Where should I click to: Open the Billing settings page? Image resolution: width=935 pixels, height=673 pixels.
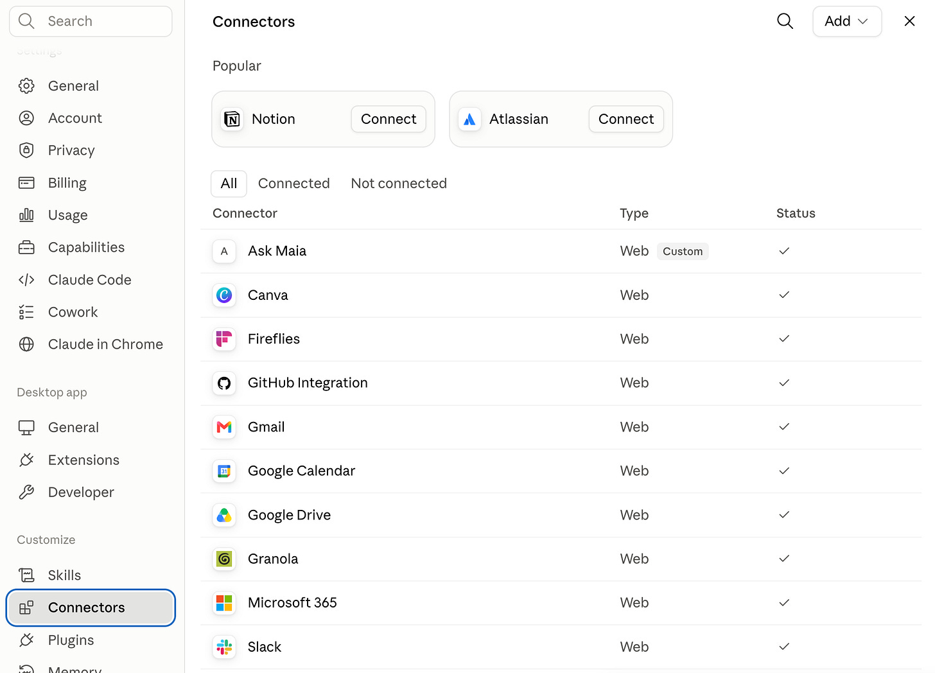(91, 183)
